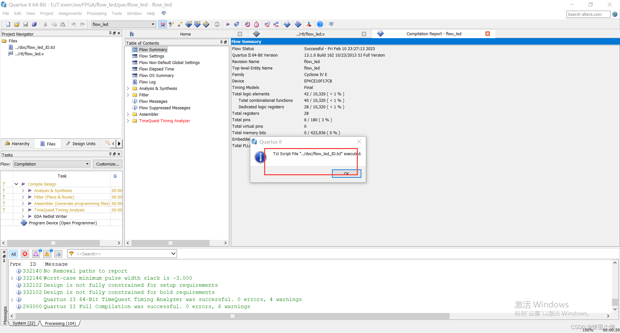
Task: Click the Save toolbar icon
Action: (x=26, y=24)
